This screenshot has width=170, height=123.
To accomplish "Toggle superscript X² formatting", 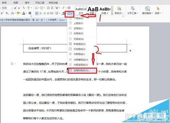I will point(2,13).
